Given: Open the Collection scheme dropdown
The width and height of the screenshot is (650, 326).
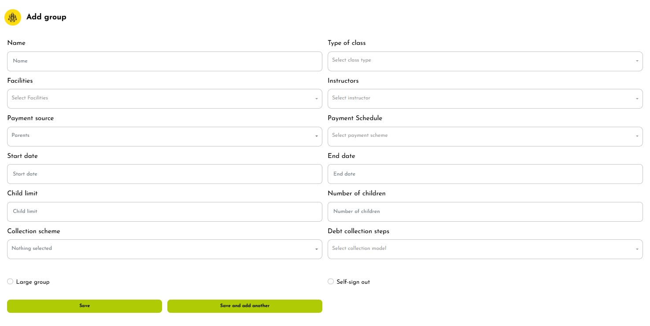Looking at the screenshot, I should (x=164, y=249).
